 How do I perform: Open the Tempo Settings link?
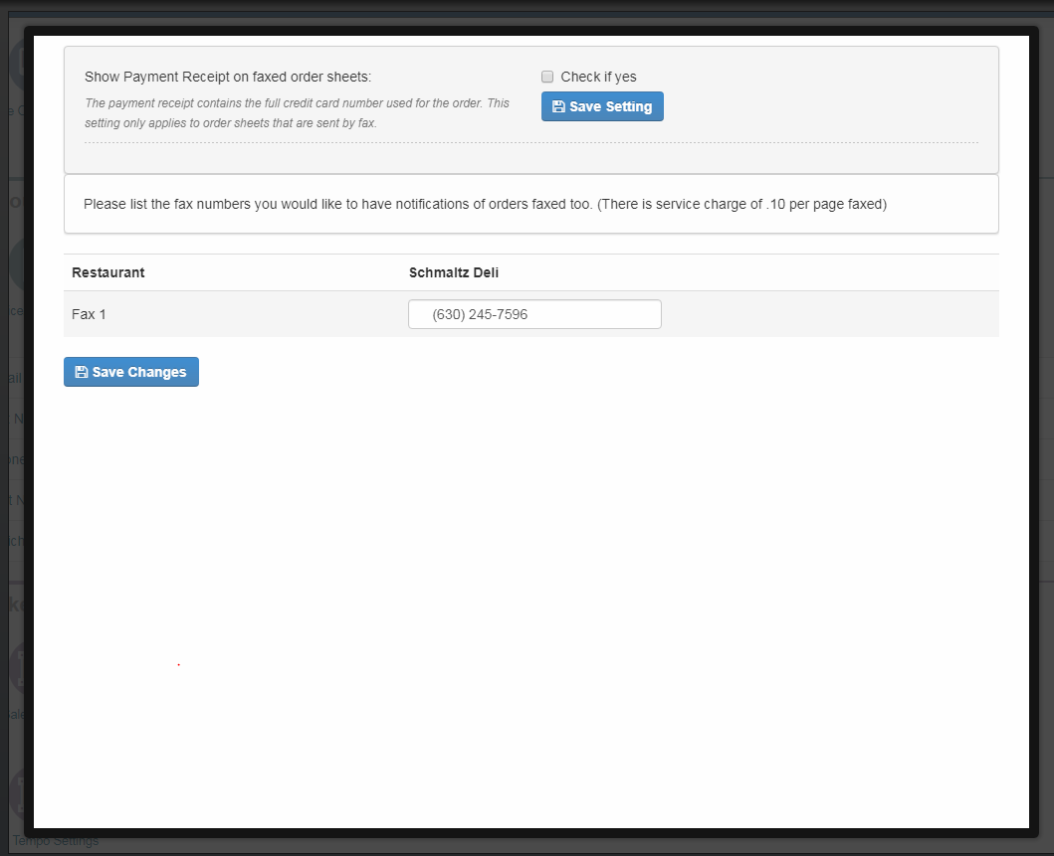point(56,840)
